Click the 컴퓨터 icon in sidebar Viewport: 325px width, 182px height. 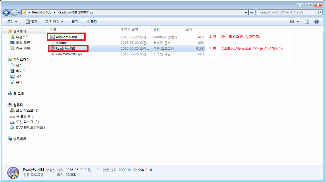[10, 105]
